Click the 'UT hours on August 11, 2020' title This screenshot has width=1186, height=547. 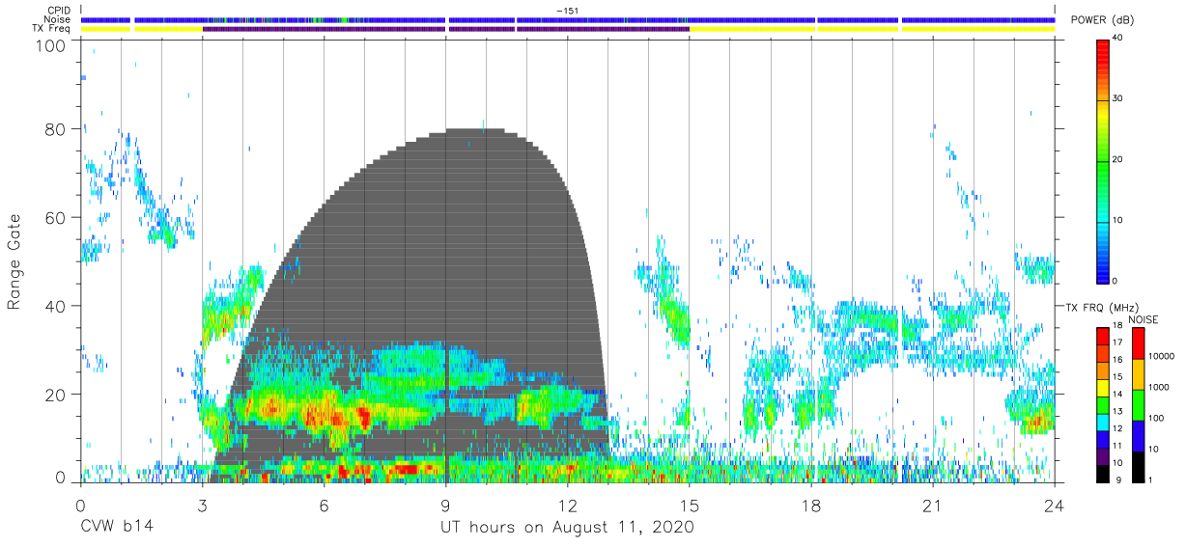point(567,528)
